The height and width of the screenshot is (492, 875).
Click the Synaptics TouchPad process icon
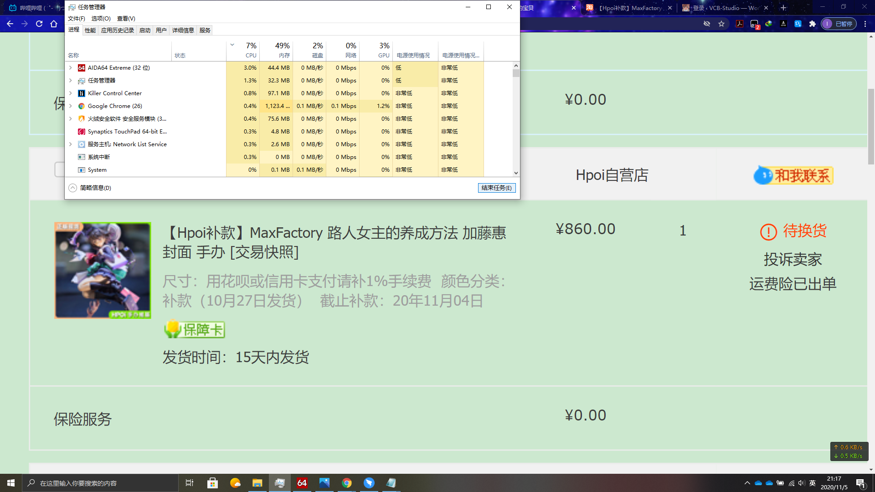(x=82, y=132)
